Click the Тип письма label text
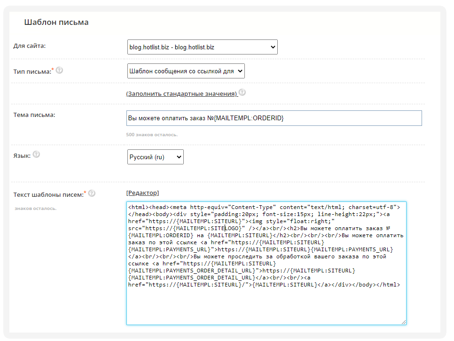 (x=32, y=71)
